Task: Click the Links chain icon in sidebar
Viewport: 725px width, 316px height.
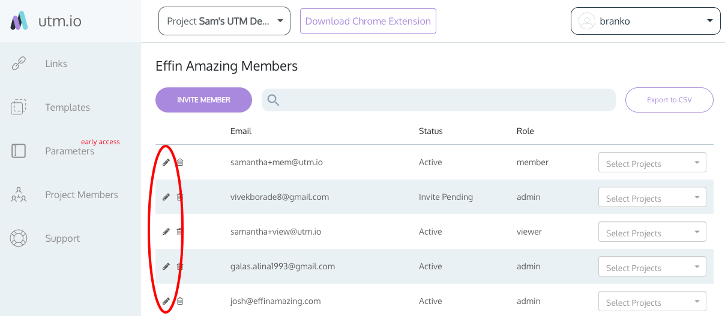Action: (19, 63)
